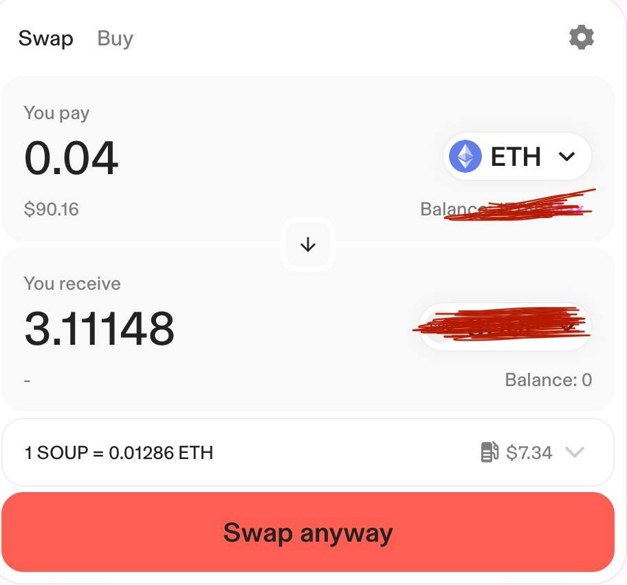Click the You receive label
Screen dimensions: 627x585
pyautogui.click(x=72, y=284)
